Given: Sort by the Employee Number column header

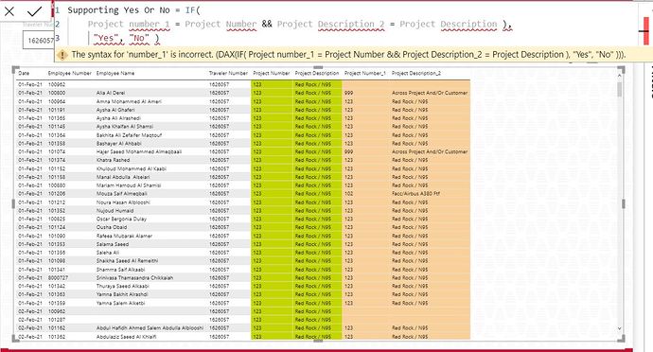Looking at the screenshot, I should pos(69,73).
